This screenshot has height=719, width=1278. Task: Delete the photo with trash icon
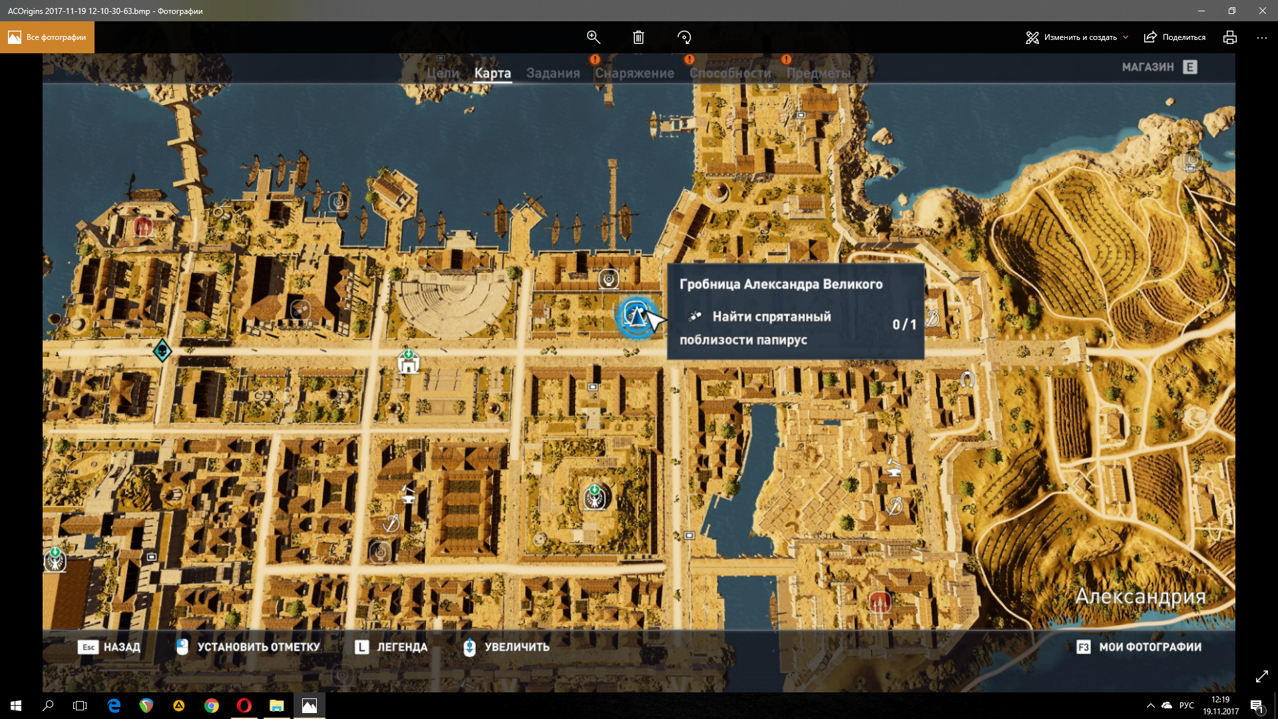click(638, 37)
